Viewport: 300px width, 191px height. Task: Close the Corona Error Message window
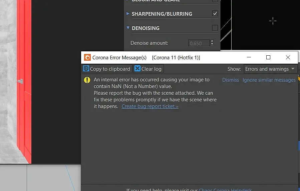[288, 57]
